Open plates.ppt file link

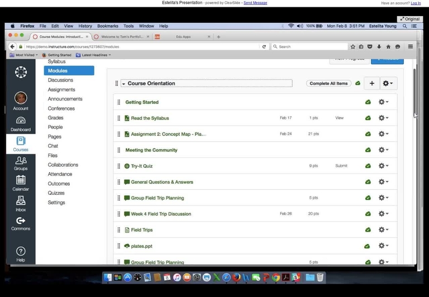point(142,246)
